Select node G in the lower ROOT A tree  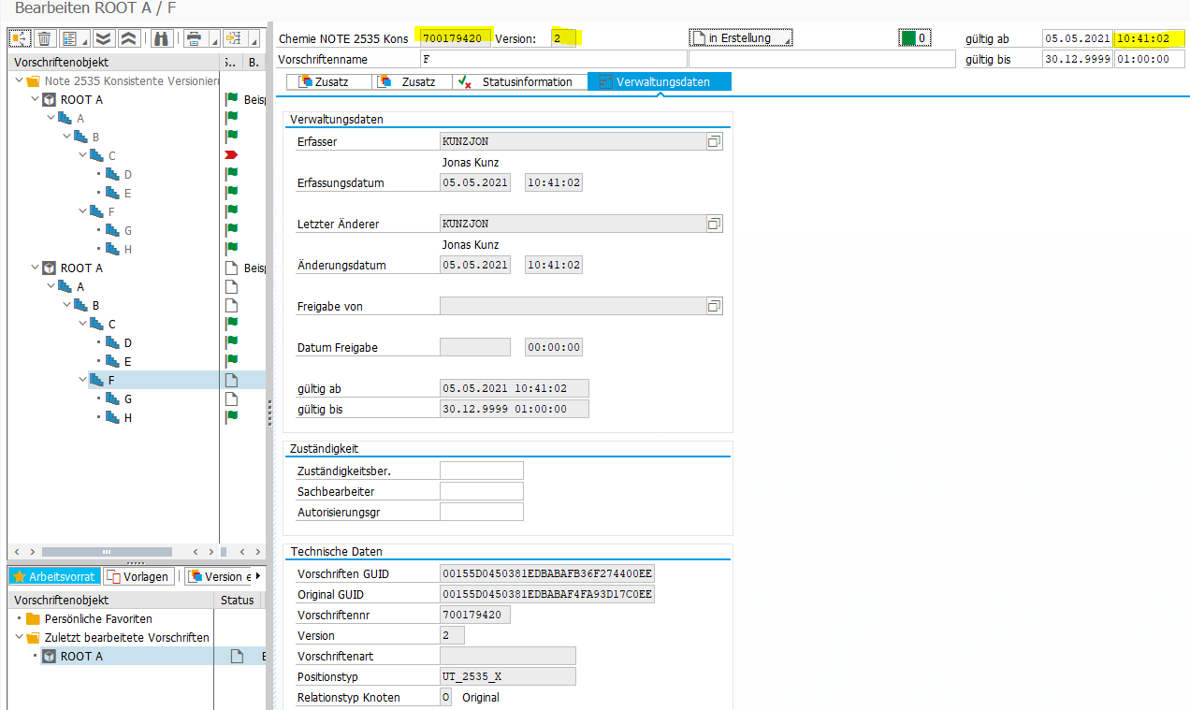tap(128, 398)
